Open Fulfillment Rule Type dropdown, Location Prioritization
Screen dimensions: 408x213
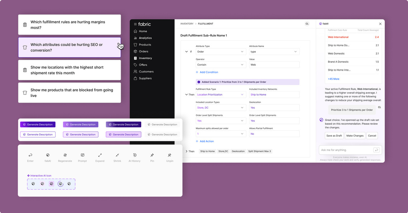click(221, 95)
